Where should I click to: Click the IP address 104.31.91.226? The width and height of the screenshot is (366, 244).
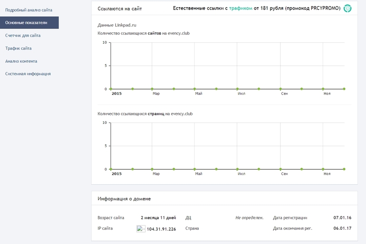click(161, 229)
